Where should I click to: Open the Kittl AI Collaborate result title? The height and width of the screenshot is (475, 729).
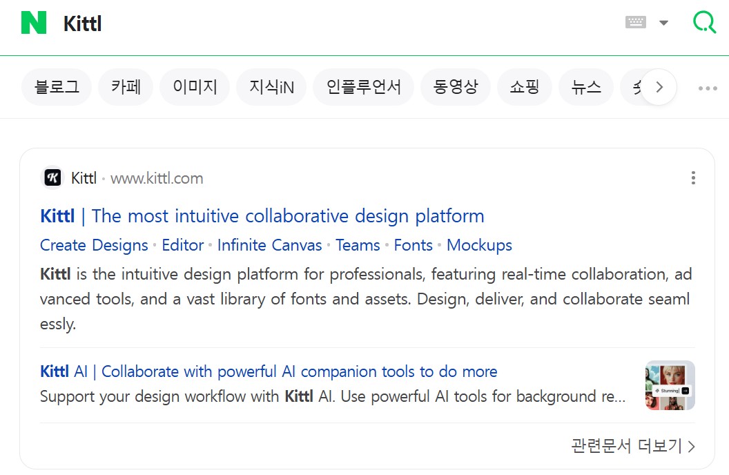(269, 371)
